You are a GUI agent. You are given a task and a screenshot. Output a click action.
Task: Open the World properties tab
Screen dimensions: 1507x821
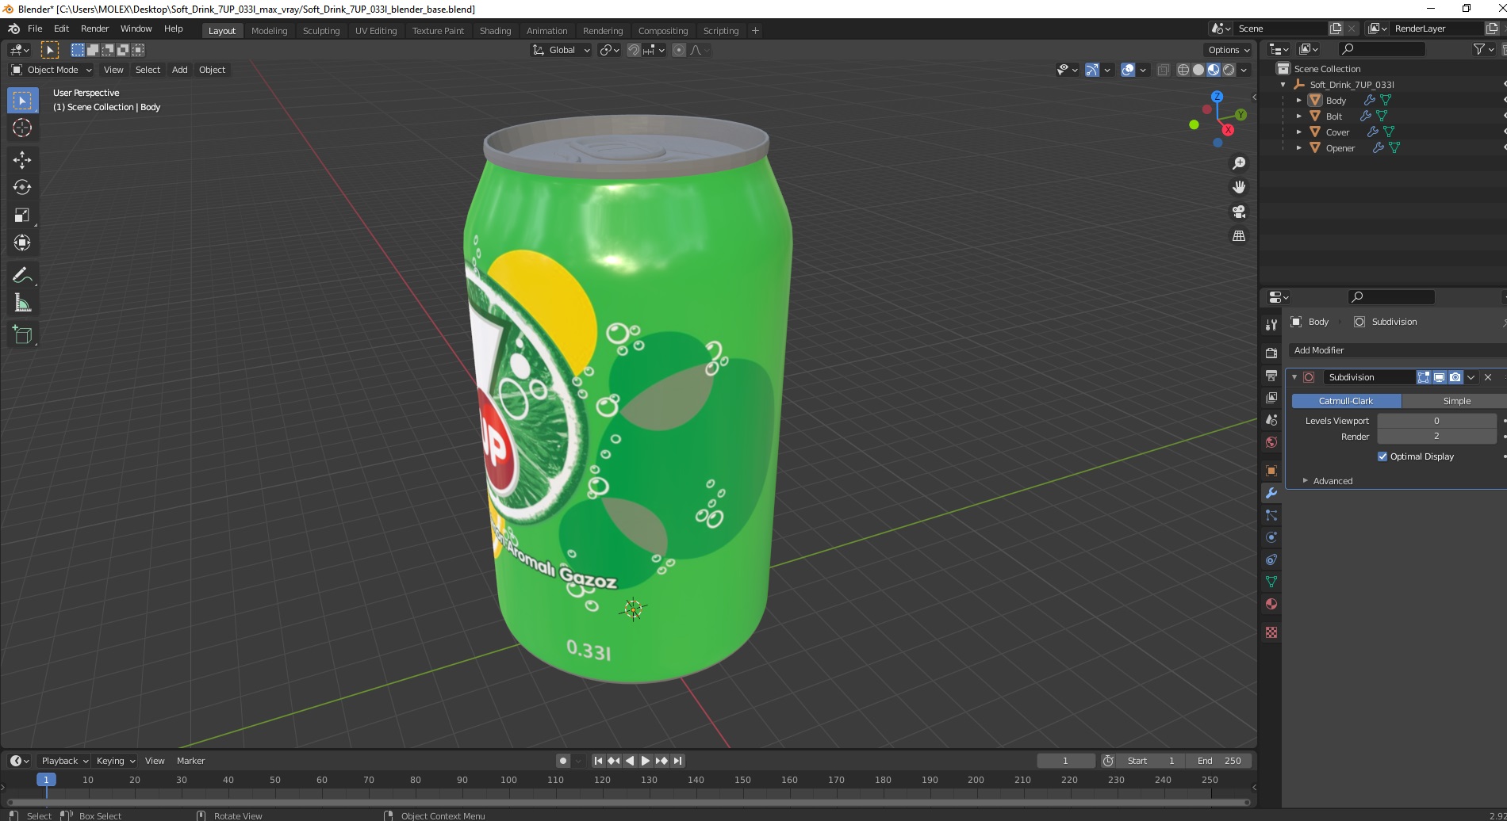(1271, 441)
